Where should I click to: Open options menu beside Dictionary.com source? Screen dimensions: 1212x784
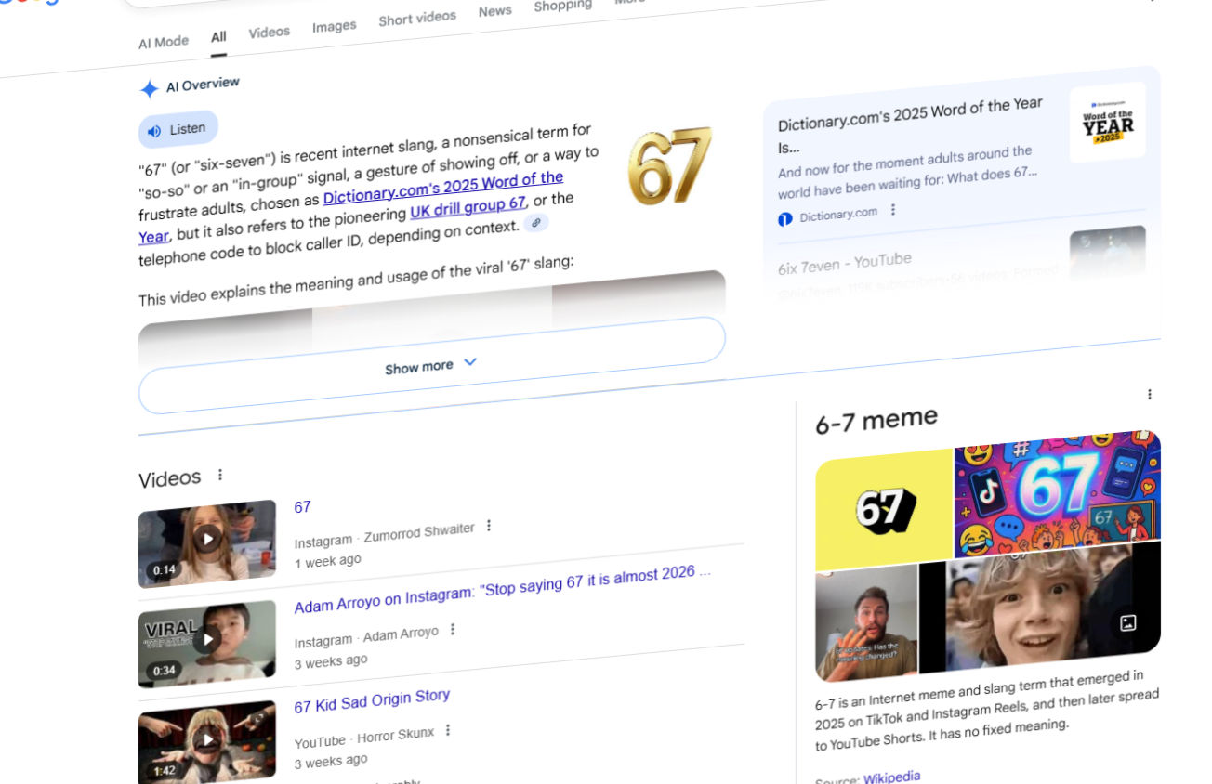click(892, 210)
